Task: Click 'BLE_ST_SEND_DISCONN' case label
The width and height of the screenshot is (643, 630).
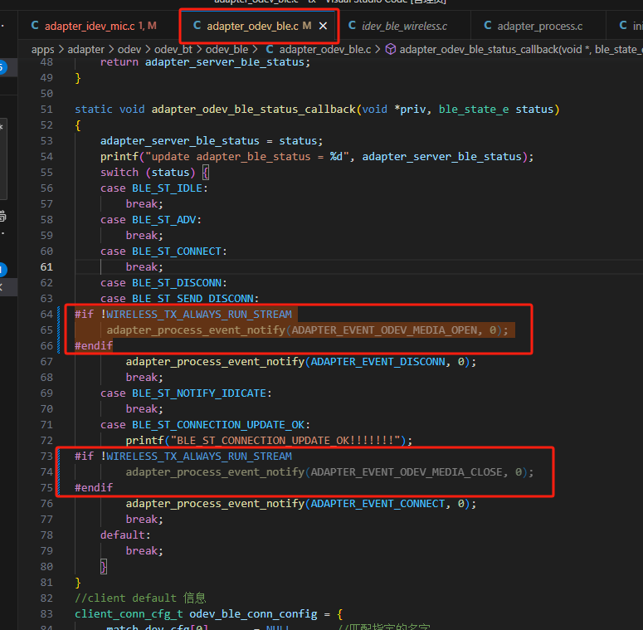Action: (x=192, y=299)
